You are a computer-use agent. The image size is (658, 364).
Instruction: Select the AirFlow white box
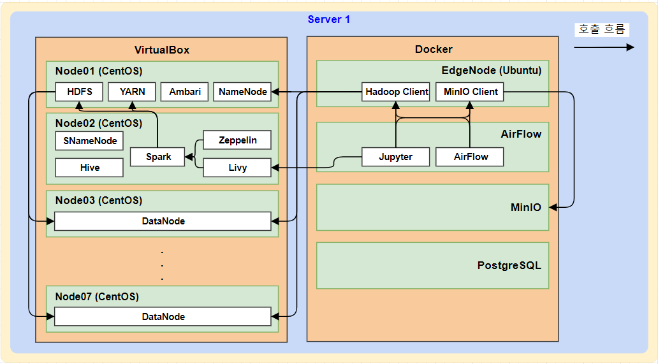pyautogui.click(x=470, y=157)
